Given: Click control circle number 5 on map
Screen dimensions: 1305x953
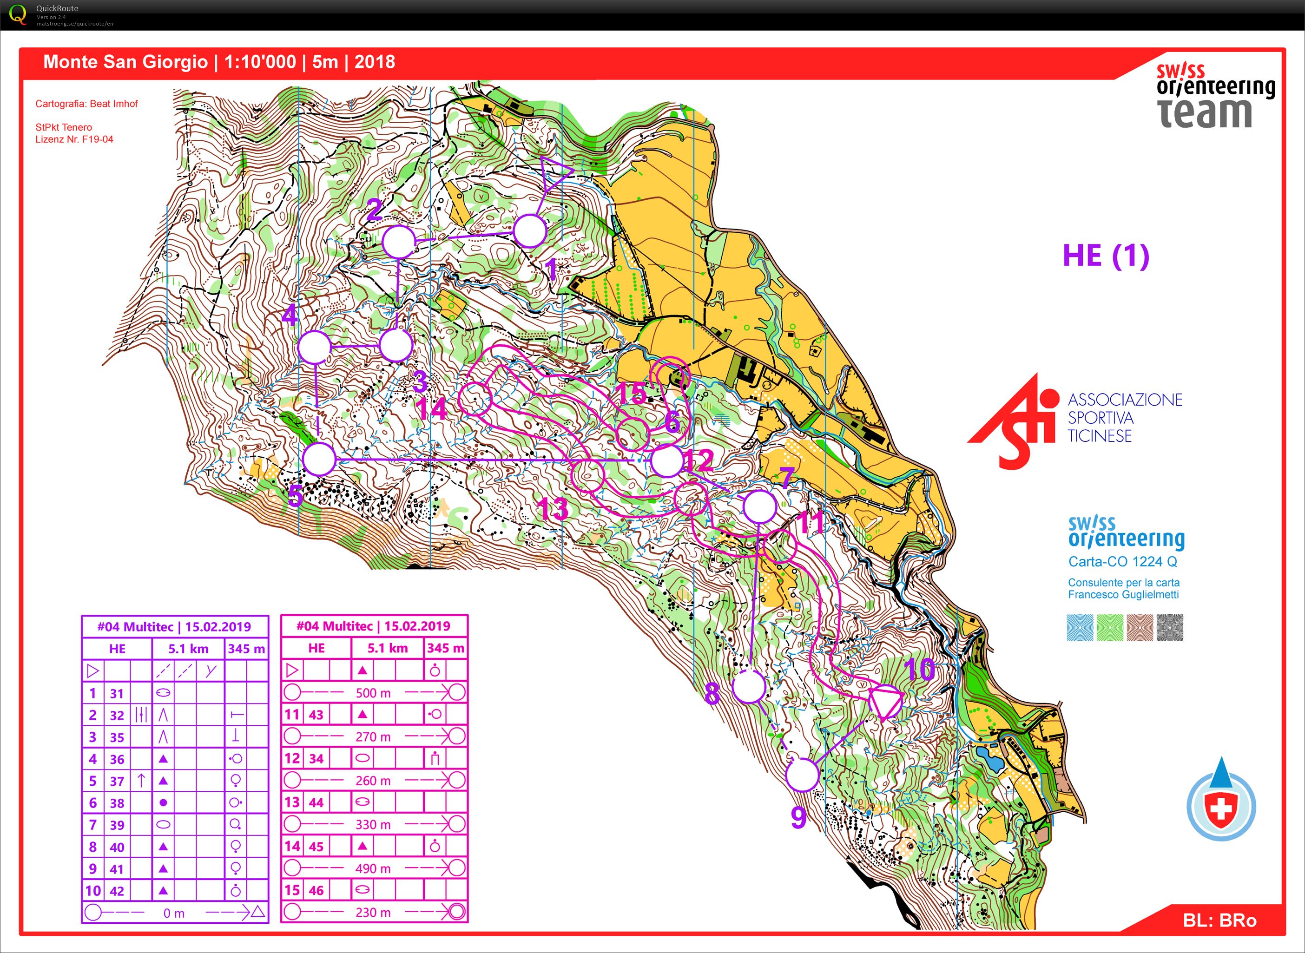Looking at the screenshot, I should 319,460.
